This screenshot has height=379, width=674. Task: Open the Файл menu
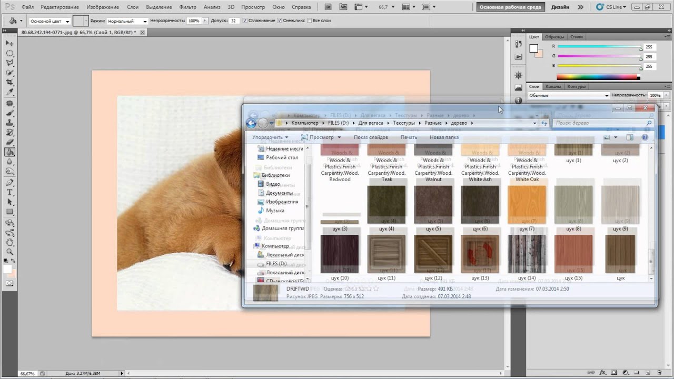[x=28, y=7]
